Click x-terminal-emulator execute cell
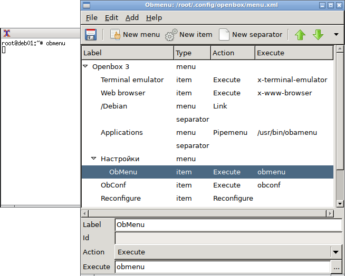345x276 pixels. (x=292, y=80)
